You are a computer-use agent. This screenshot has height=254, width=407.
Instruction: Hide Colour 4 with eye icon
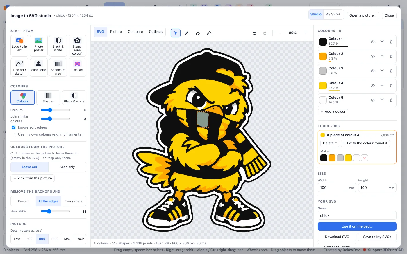(x=373, y=86)
